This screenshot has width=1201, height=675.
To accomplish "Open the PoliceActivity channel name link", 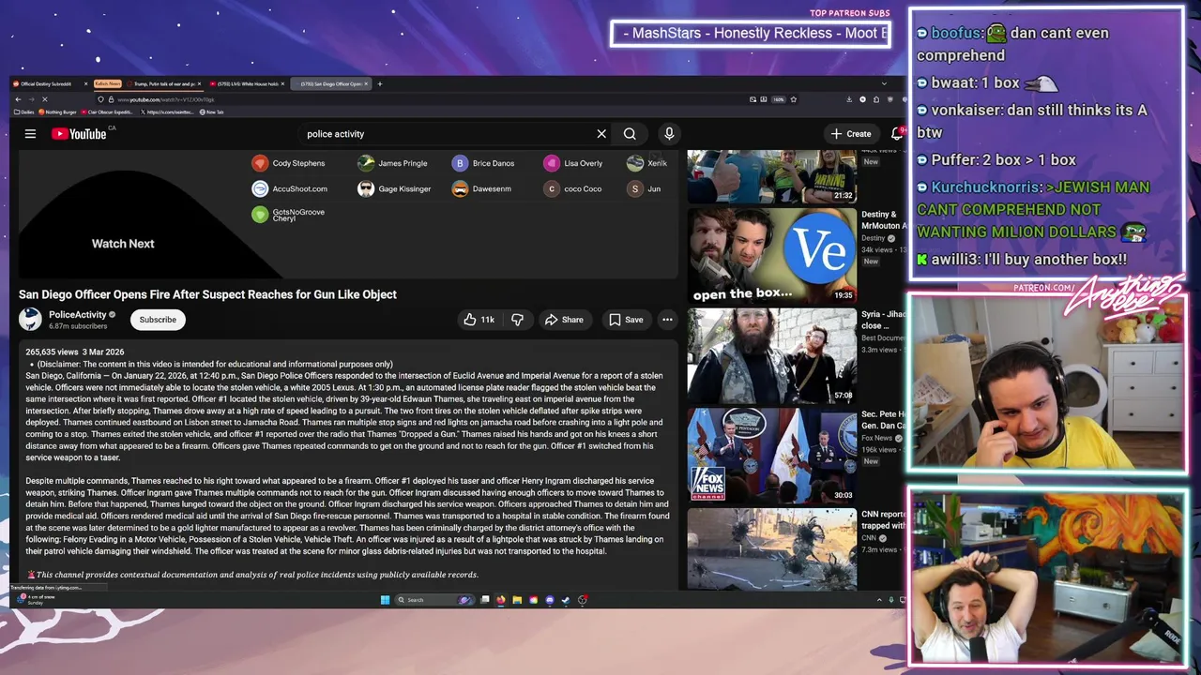I will click(x=77, y=315).
